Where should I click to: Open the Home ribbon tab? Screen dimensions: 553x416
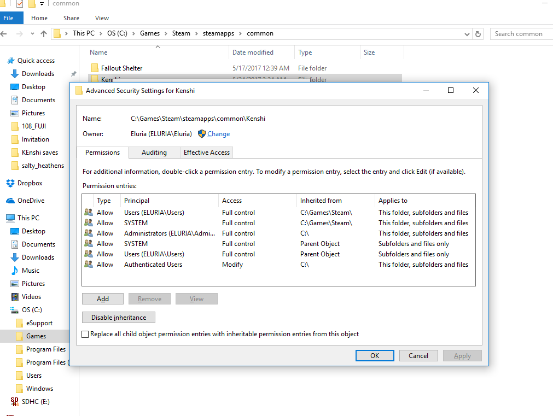tap(39, 18)
